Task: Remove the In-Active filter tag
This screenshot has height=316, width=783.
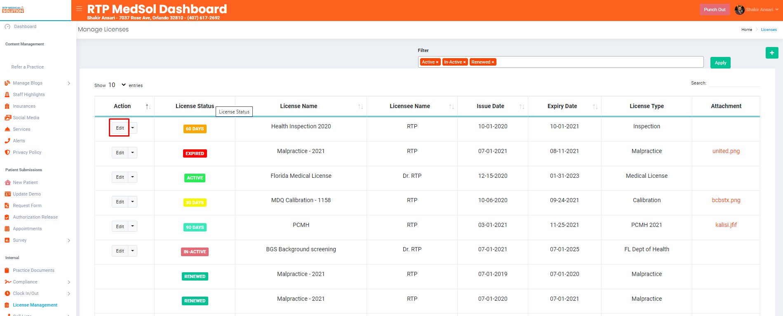Action: 464,62
